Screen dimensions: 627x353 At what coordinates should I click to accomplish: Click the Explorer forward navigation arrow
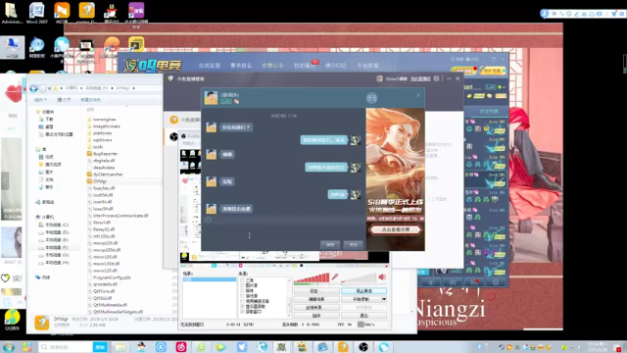[x=43, y=88]
